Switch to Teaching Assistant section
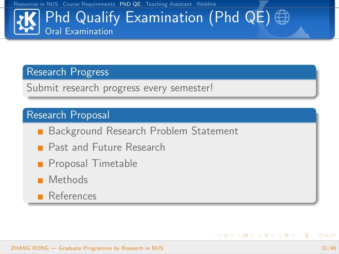 pos(168,4)
